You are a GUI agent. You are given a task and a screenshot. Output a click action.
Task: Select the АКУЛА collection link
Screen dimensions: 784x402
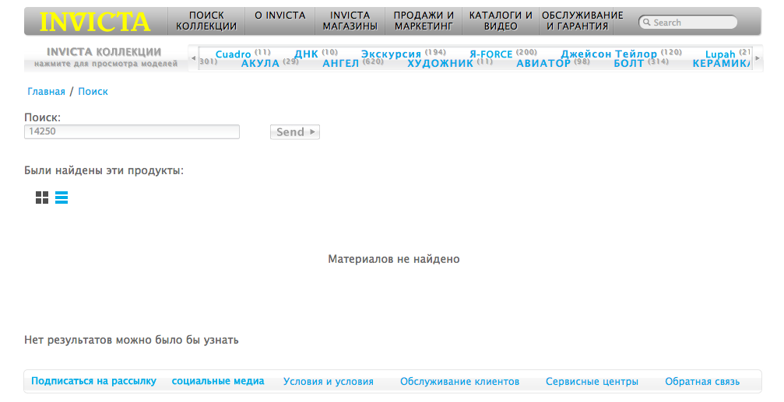click(x=260, y=64)
